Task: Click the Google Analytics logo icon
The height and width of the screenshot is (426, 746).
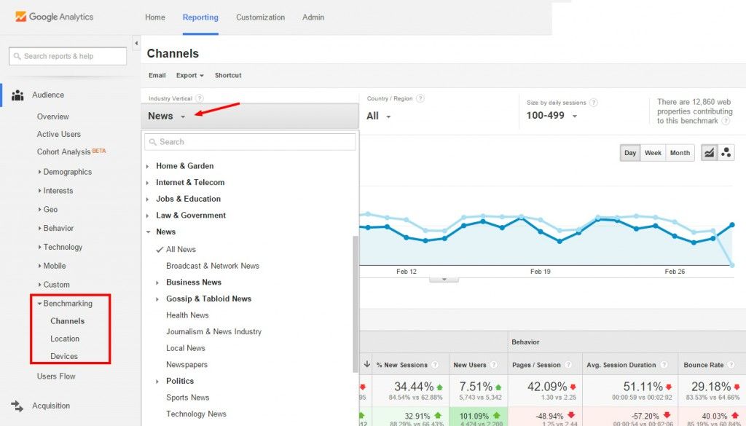Action: [x=20, y=17]
